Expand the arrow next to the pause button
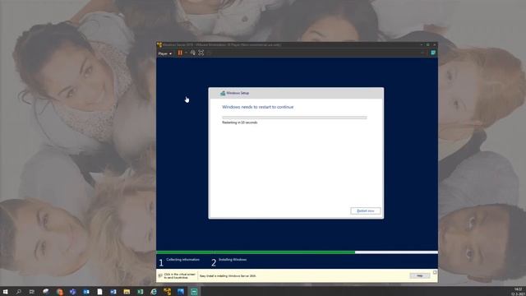526x296 pixels. pyautogui.click(x=187, y=53)
